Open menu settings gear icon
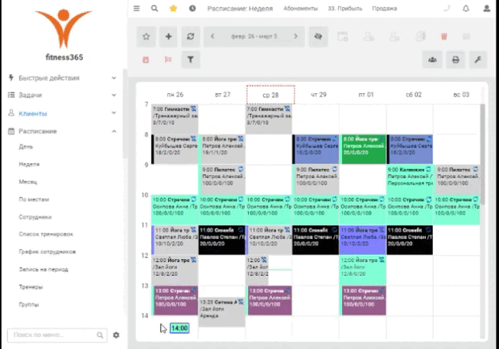The height and width of the screenshot is (349, 499). (x=116, y=335)
